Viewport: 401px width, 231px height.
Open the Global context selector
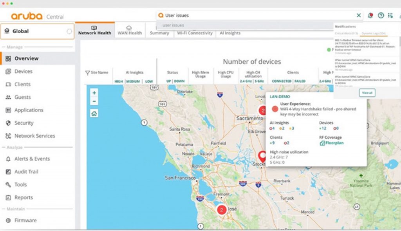(x=37, y=31)
